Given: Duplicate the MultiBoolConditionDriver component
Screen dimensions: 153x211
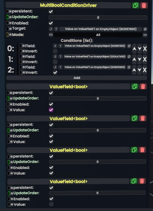Looking at the screenshot, I should click(136, 5).
